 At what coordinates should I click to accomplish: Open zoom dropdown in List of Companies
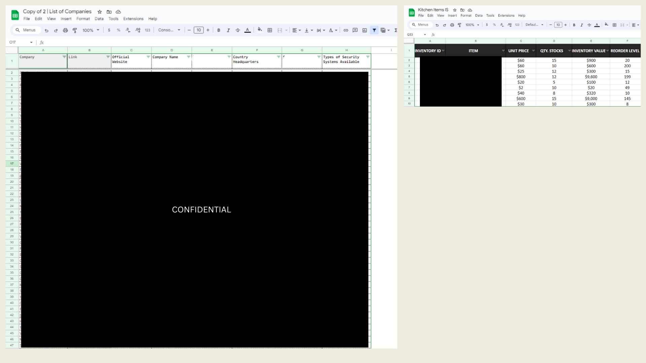click(x=91, y=30)
